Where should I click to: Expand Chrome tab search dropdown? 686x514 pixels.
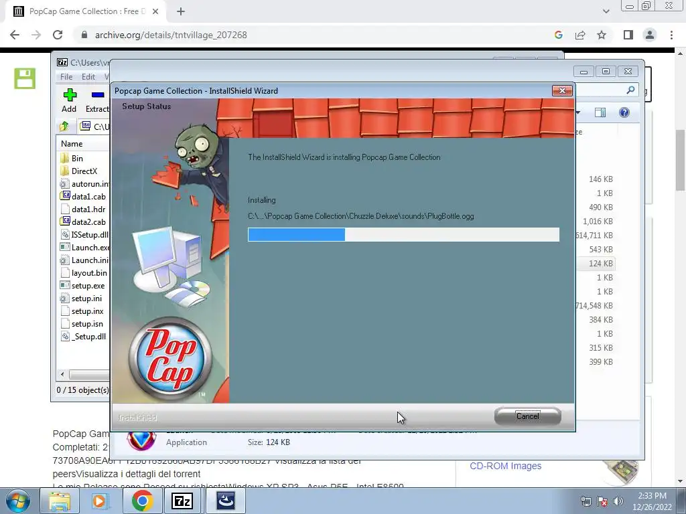[606, 11]
